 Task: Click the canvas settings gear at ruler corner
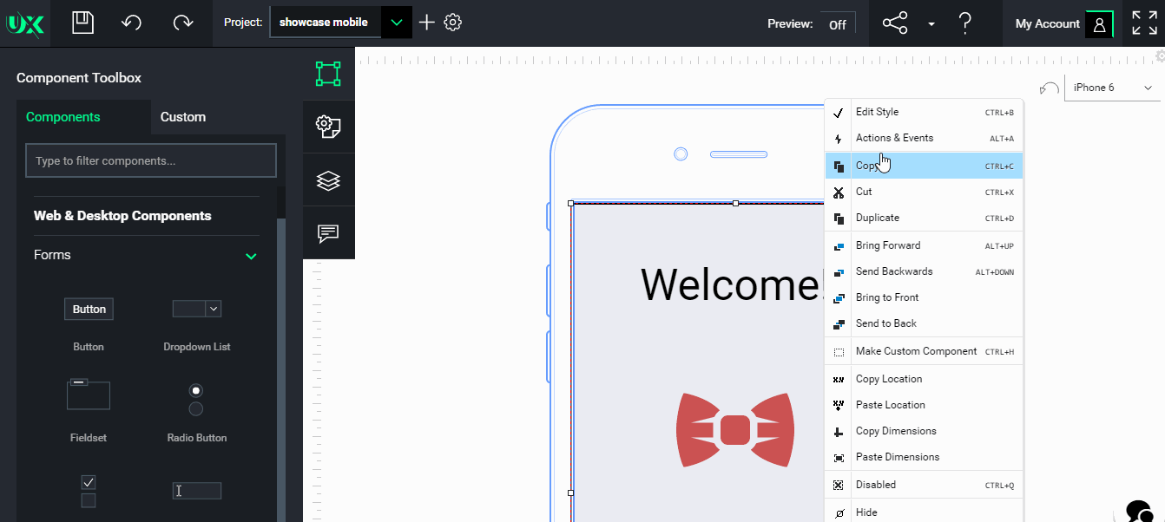pos(1161,55)
